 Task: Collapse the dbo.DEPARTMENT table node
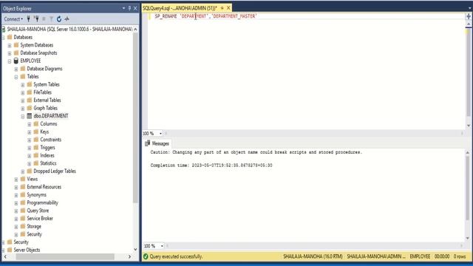pos(23,116)
